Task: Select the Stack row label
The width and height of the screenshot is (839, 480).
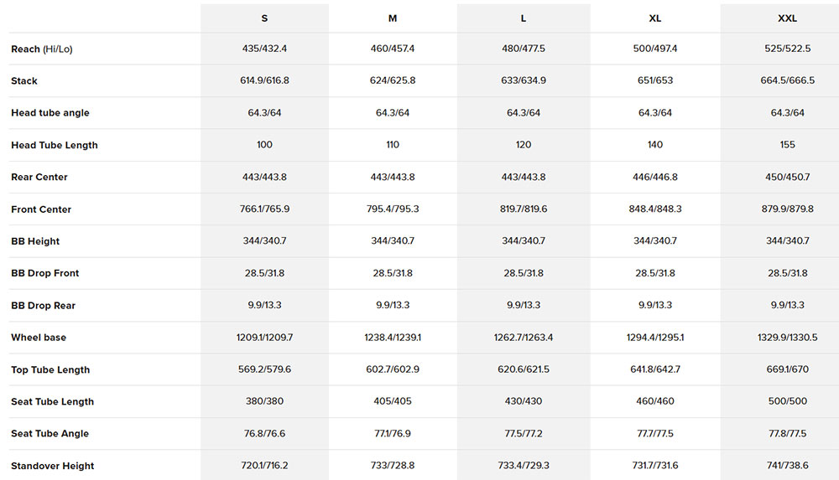Action: pos(24,81)
